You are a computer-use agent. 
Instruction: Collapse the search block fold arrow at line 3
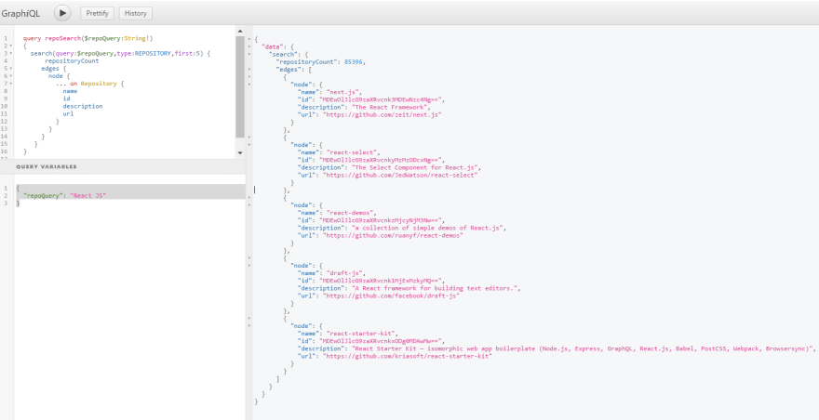[11, 53]
